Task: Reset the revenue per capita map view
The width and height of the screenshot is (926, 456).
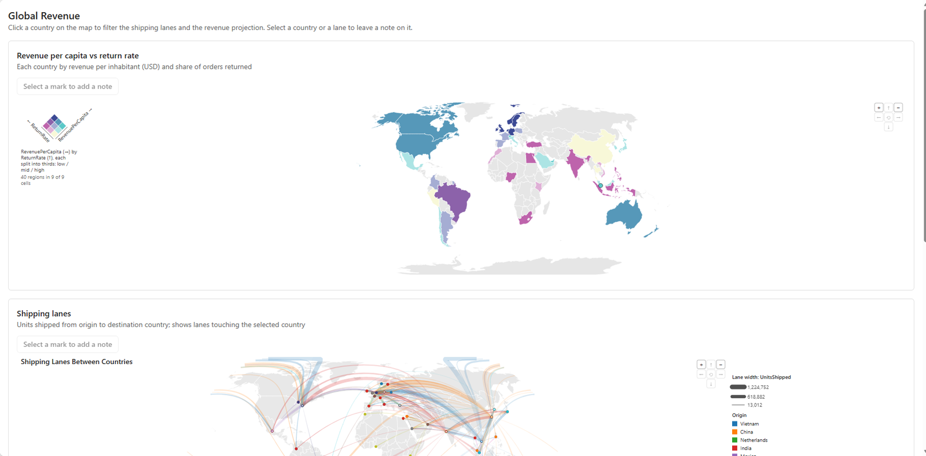Action: click(x=888, y=117)
